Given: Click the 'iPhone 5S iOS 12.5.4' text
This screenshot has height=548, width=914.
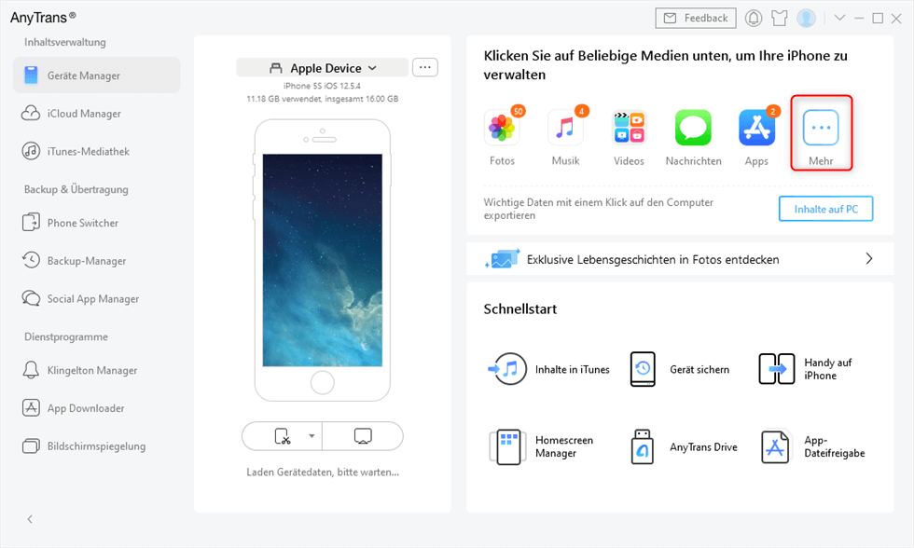Looking at the screenshot, I should (x=323, y=86).
